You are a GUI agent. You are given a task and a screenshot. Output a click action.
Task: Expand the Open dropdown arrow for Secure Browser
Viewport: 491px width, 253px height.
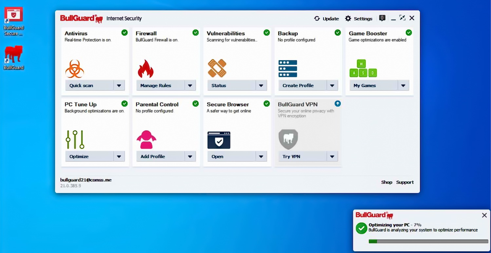point(261,156)
